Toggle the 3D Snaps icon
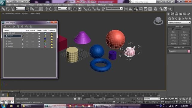The width and height of the screenshot is (192, 108). (x=85, y=9)
